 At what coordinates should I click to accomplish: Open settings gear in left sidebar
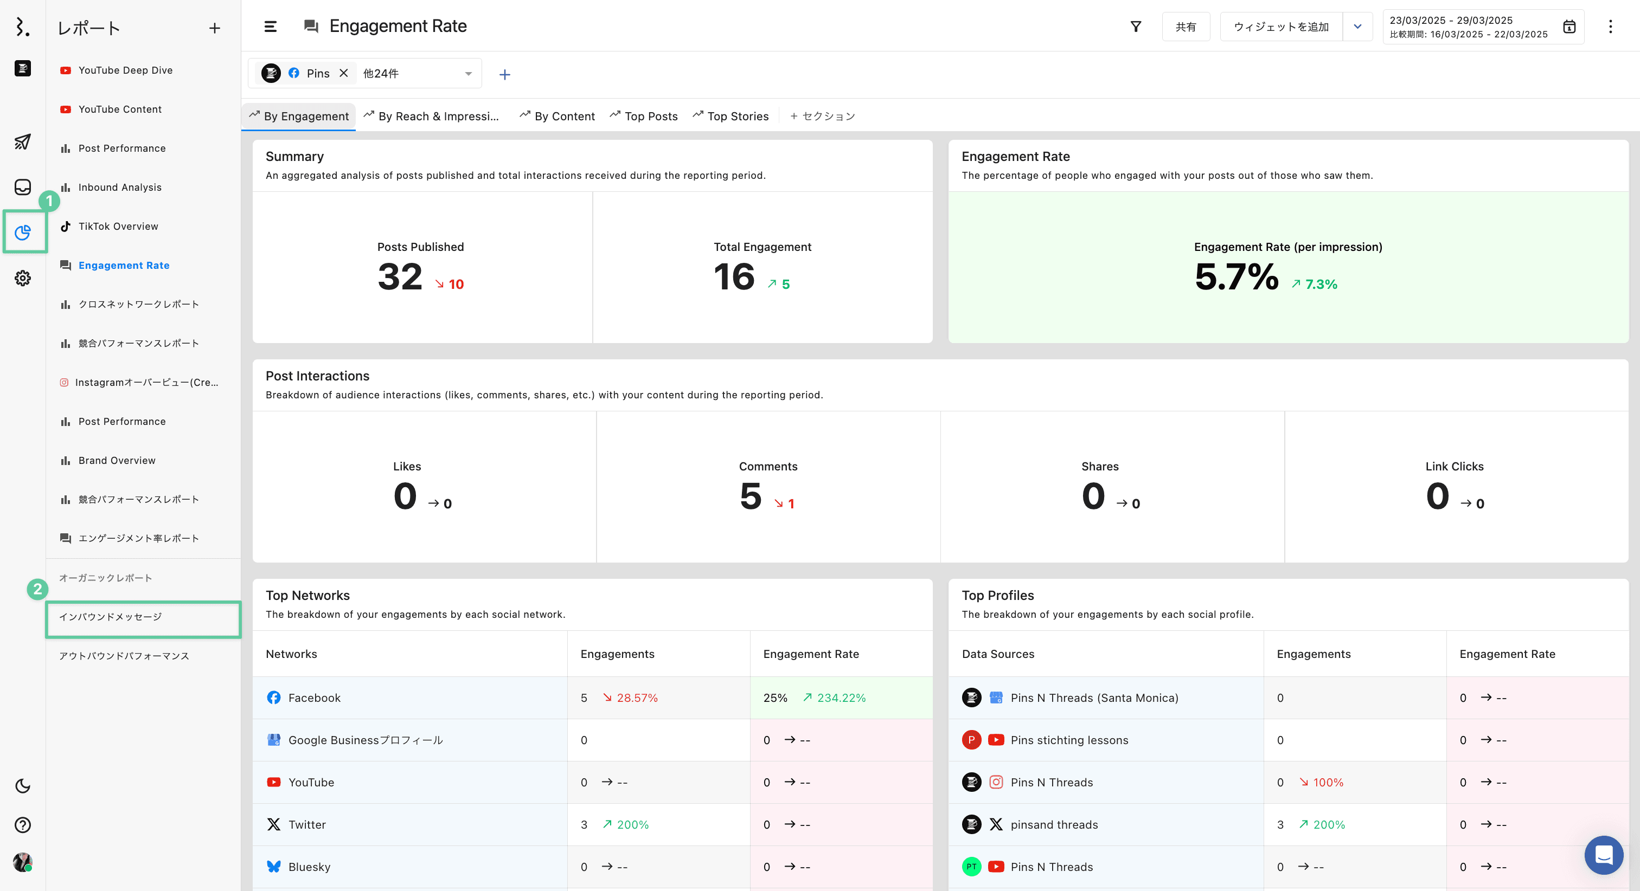point(22,278)
